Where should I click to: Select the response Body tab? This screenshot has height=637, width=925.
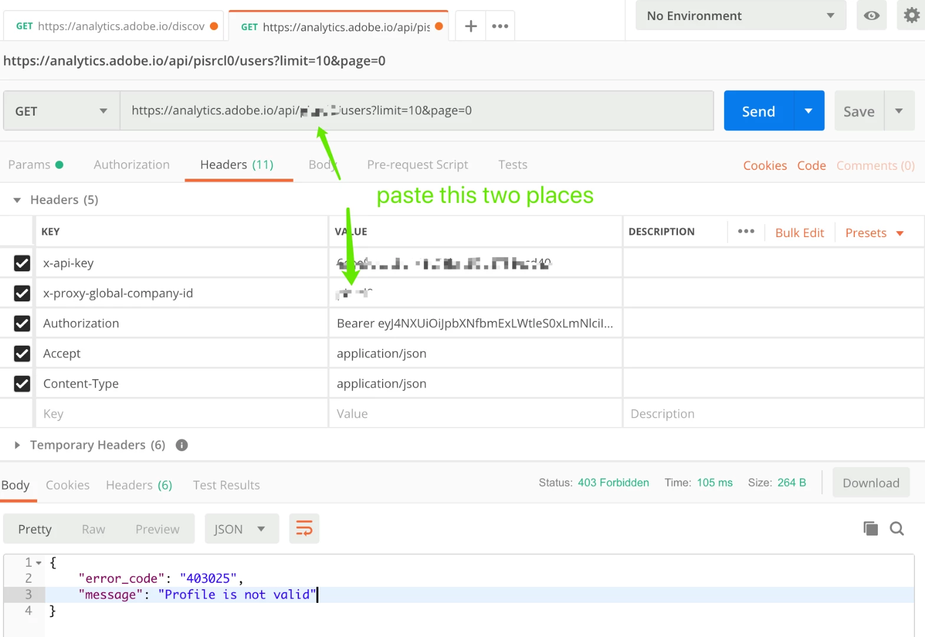coord(15,485)
